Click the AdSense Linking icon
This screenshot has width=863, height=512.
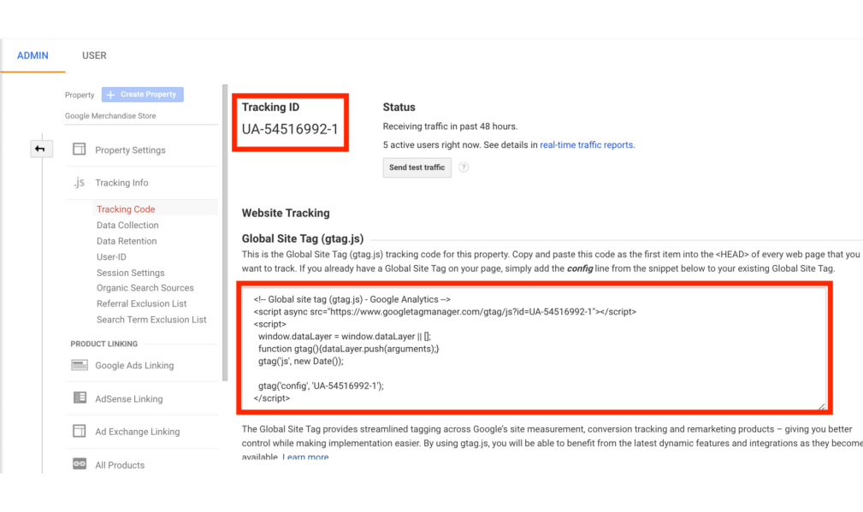coord(80,397)
